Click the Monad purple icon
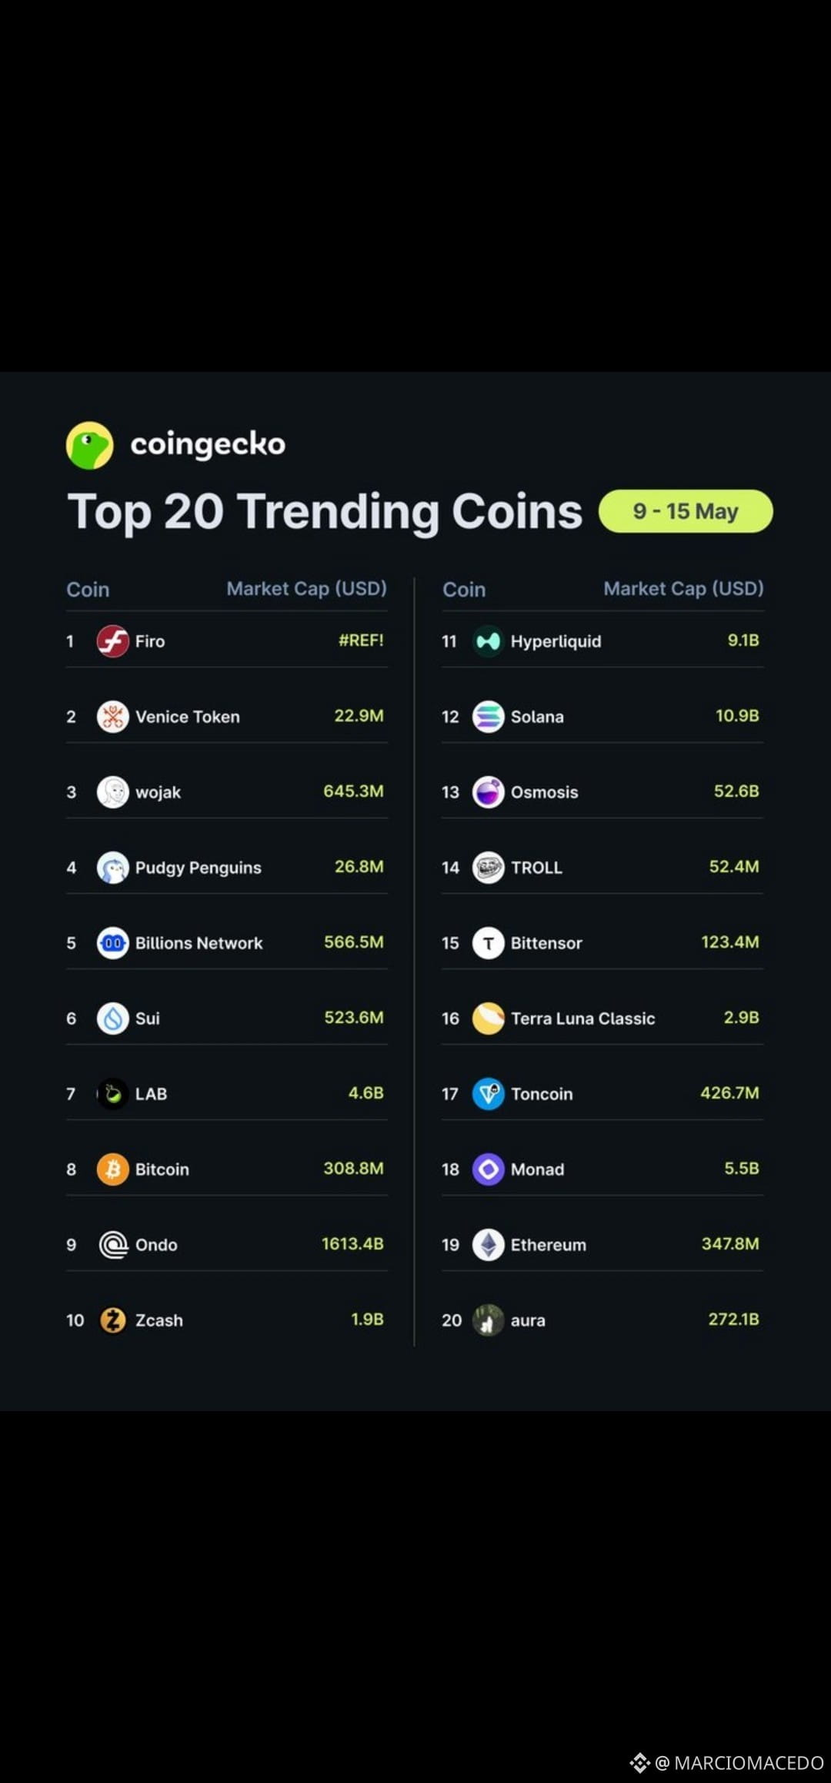This screenshot has height=1783, width=831. 488,1169
